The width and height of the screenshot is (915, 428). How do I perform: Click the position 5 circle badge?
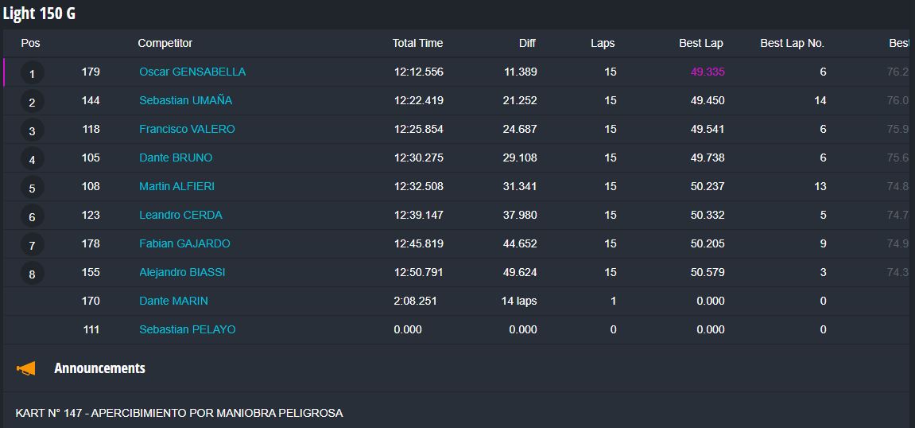pyautogui.click(x=32, y=189)
